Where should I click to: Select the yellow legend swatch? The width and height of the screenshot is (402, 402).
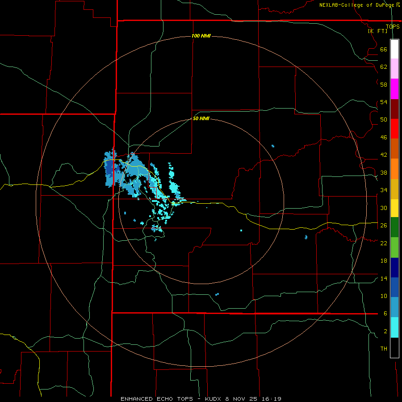[394, 208]
